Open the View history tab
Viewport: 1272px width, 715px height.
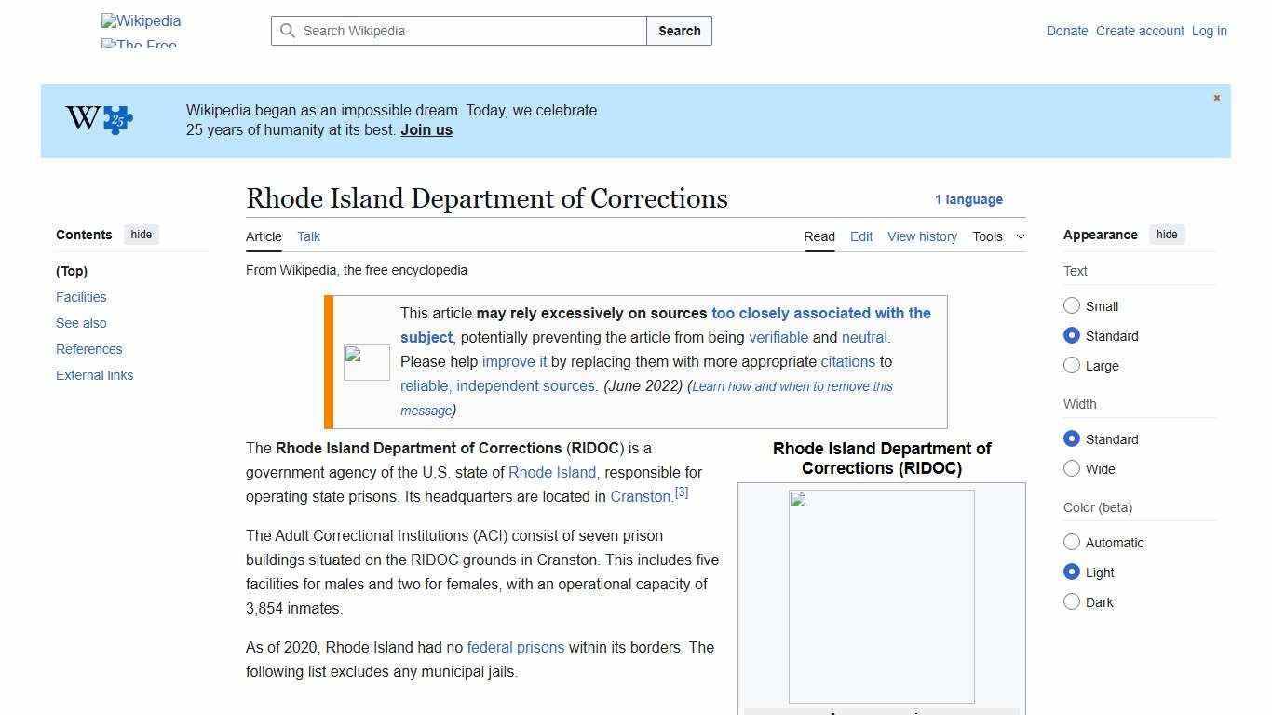922,236
